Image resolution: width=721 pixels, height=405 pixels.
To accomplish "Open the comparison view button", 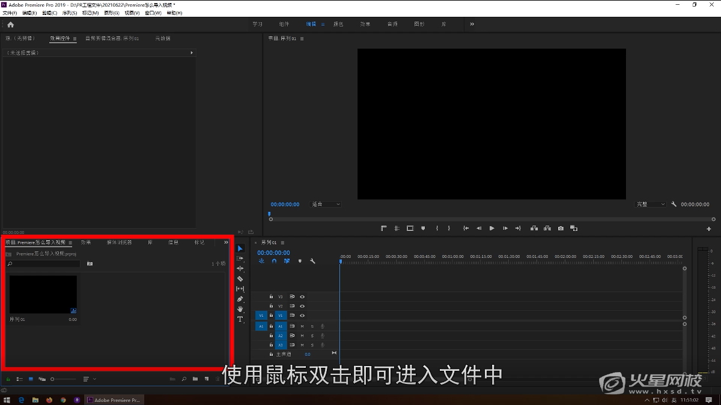I will coord(574,228).
